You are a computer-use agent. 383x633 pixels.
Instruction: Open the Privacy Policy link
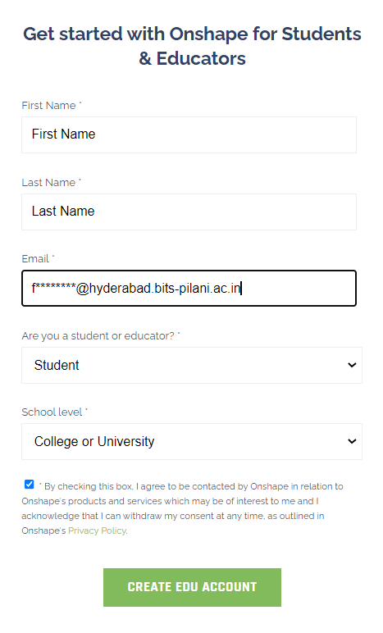(x=97, y=531)
